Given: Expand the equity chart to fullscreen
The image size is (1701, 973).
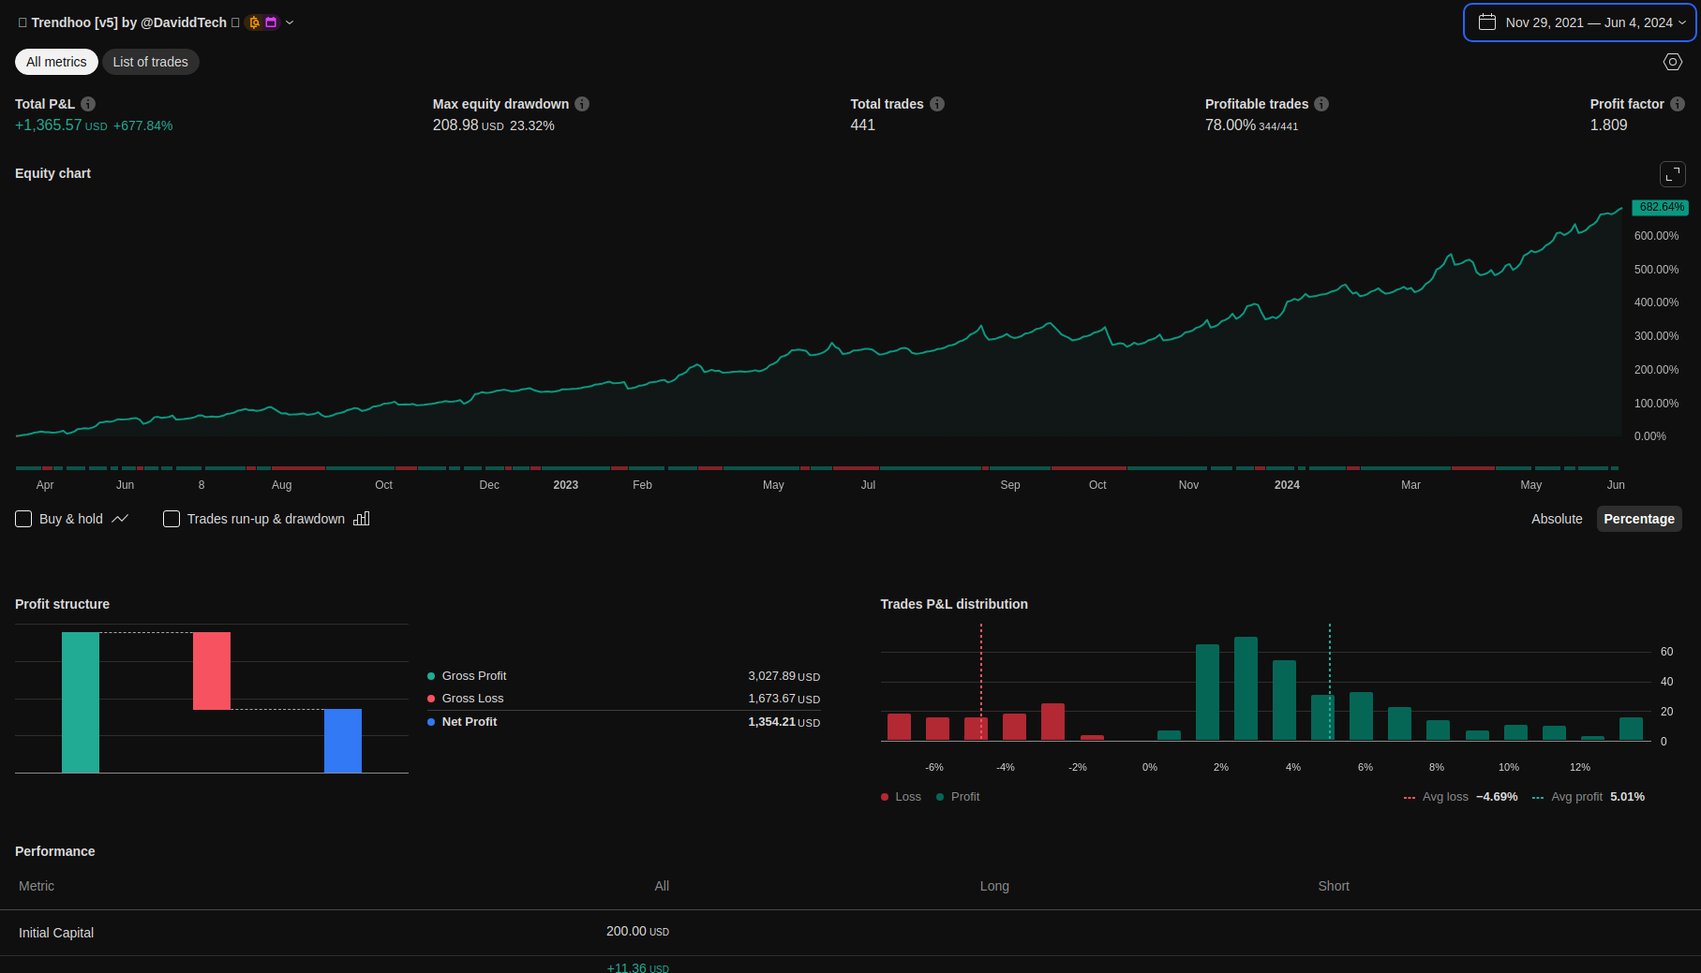Looking at the screenshot, I should click(1672, 174).
